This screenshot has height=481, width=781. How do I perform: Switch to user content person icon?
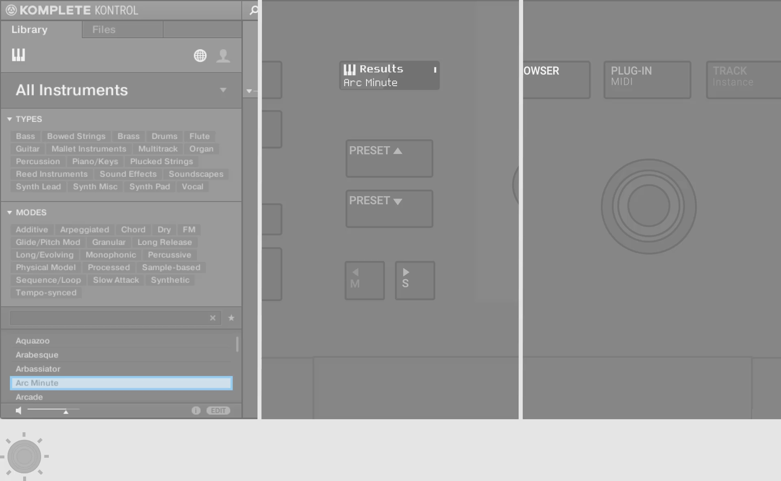click(223, 56)
